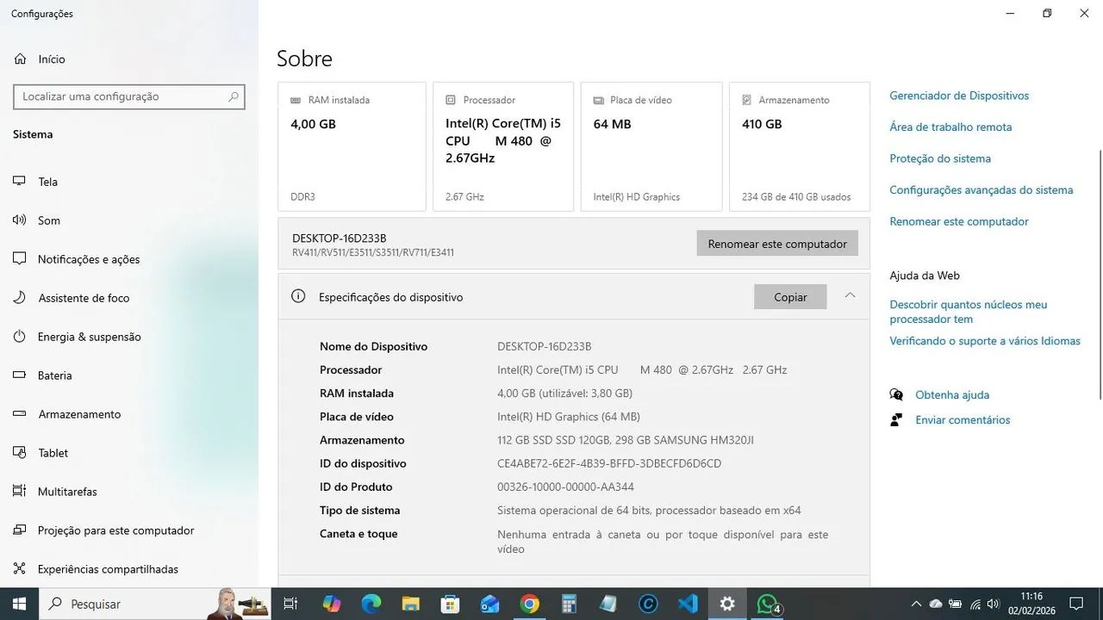Open the Windows Start menu
Viewport: 1103px width, 620px height.
(19, 604)
